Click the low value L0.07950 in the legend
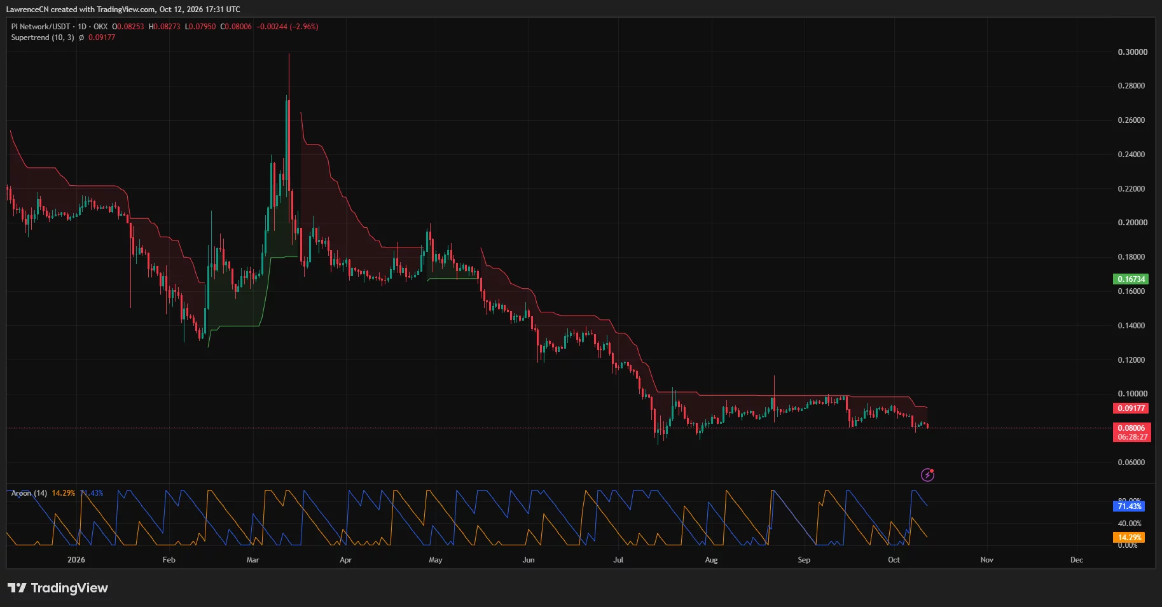1162x607 pixels. [x=200, y=27]
